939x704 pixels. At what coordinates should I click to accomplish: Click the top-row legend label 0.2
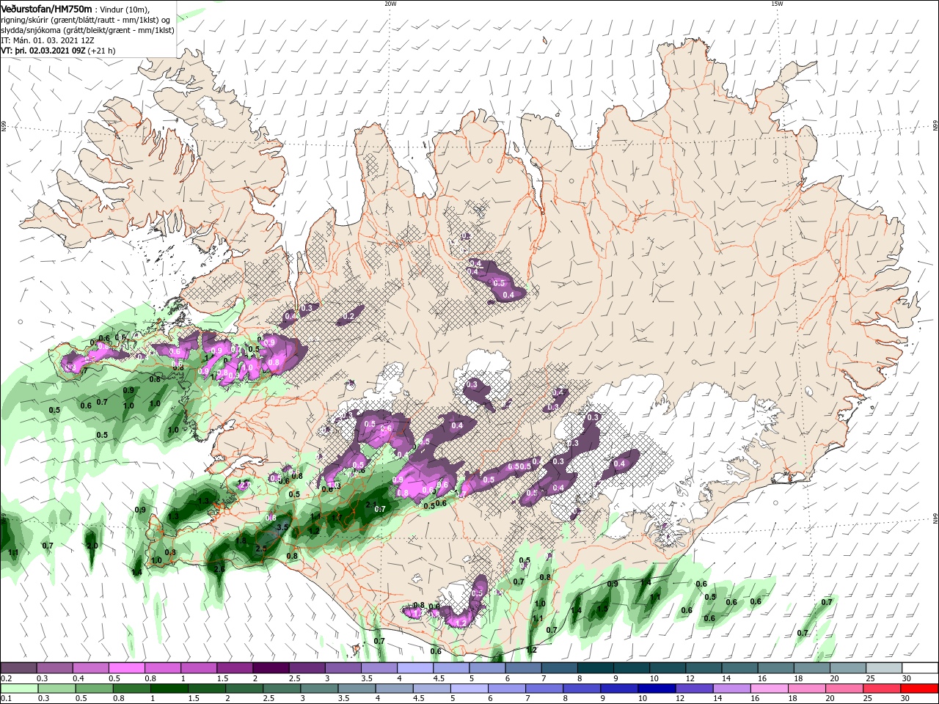tap(7, 678)
